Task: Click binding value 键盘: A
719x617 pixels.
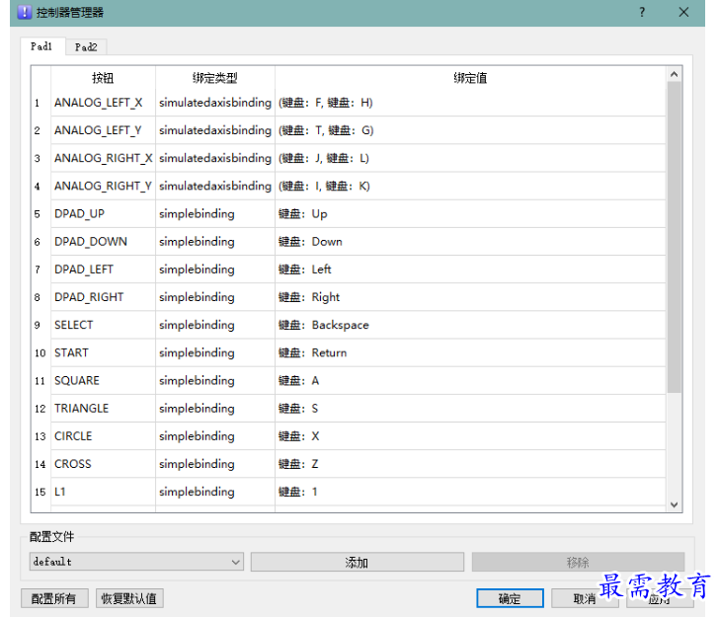Action: (x=470, y=380)
